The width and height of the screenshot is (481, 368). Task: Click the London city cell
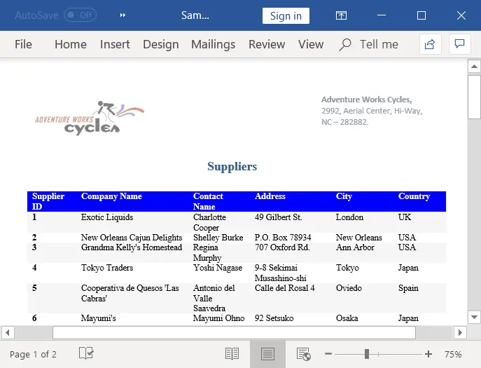[x=349, y=217]
